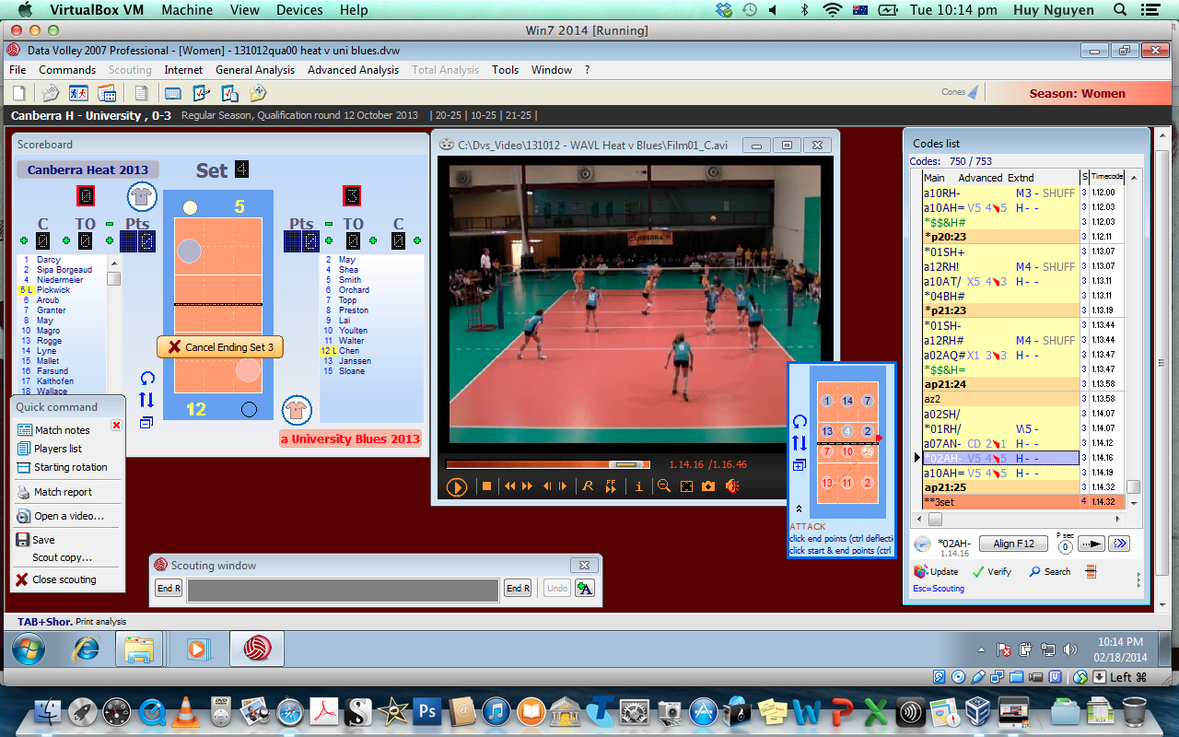Click the FF fast-play icon in the video player
1179x737 pixels.
[x=611, y=486]
